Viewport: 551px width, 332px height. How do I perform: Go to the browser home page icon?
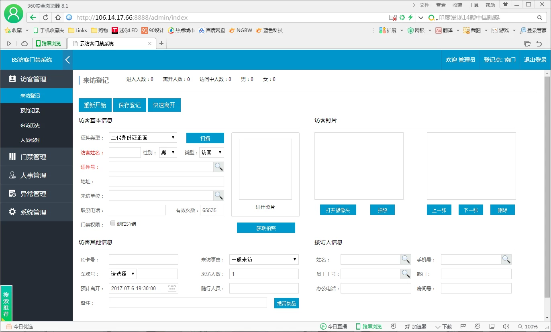coord(58,18)
